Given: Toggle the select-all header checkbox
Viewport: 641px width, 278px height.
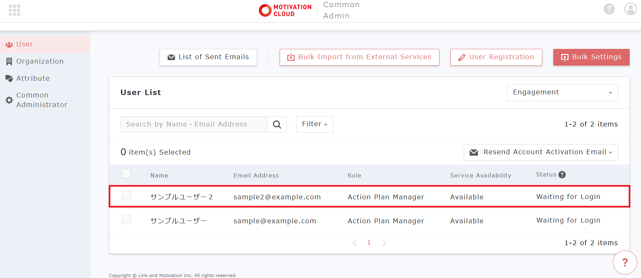Looking at the screenshot, I should 126,174.
